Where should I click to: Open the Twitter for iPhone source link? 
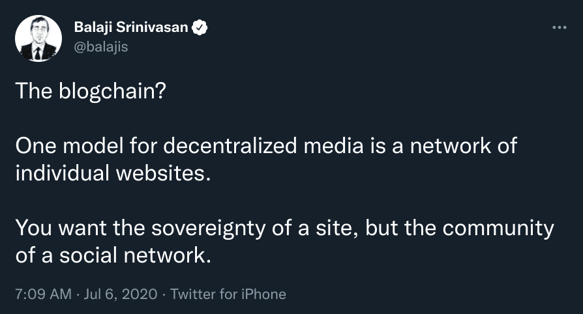point(228,294)
